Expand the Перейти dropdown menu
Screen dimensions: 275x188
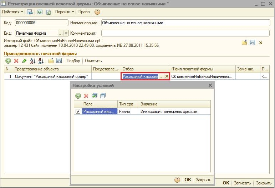coord(64,12)
